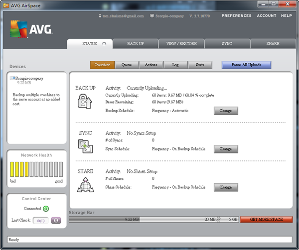Click the AVG AirSpace title bar icon
Image resolution: width=299 pixels, height=250 pixels.
click(6, 5)
